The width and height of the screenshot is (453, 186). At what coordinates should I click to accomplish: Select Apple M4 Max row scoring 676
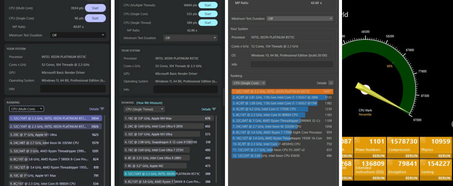(168, 118)
